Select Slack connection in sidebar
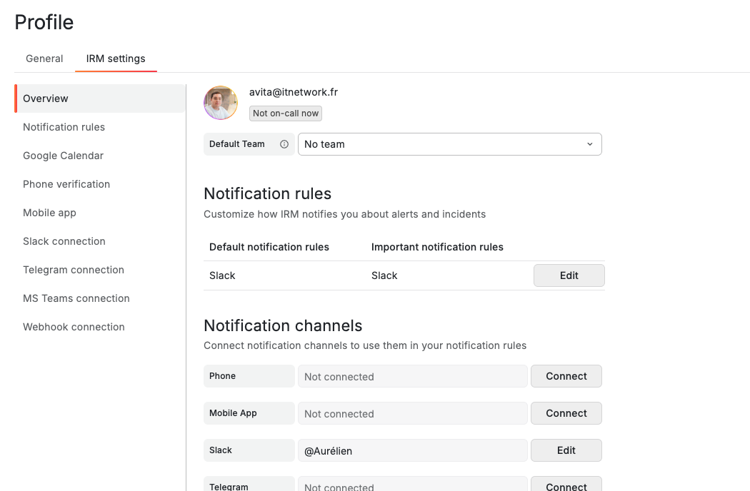750x491 pixels. coord(64,241)
